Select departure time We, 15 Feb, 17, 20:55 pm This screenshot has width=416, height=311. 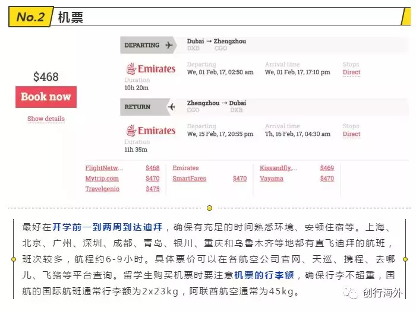click(x=220, y=134)
